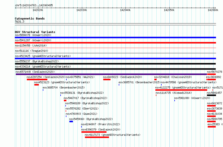Image resolution: width=223 pixels, height=147 pixels.
Task: Click the 142040k ruler tick label
Action: coord(125,10)
